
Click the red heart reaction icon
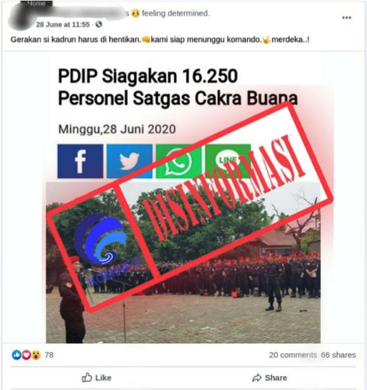pos(26,355)
